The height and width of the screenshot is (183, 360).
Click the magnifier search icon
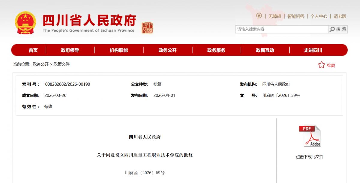332,29
